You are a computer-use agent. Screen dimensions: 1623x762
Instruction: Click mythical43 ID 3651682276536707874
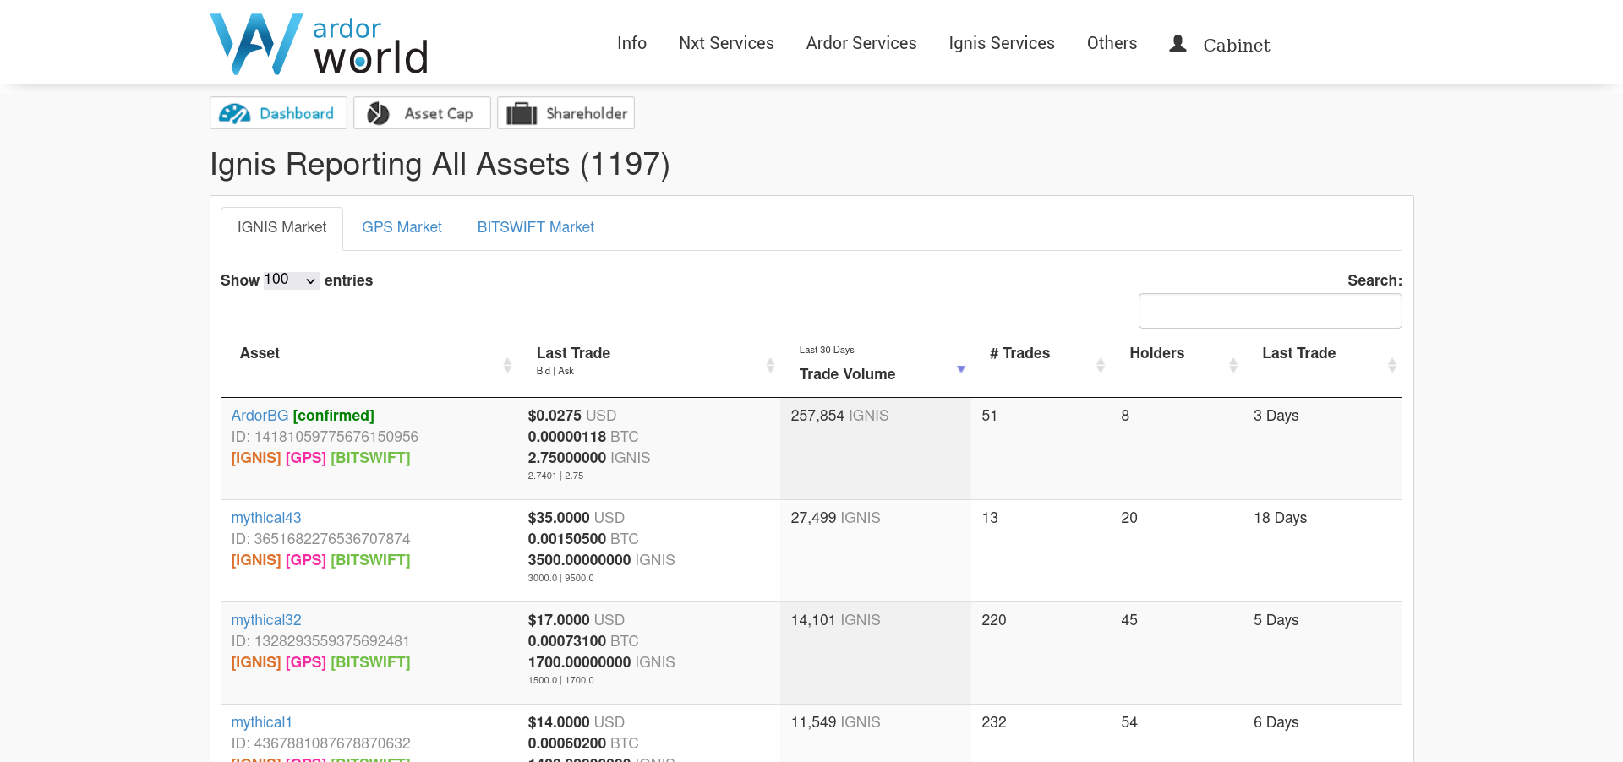pyautogui.click(x=321, y=539)
